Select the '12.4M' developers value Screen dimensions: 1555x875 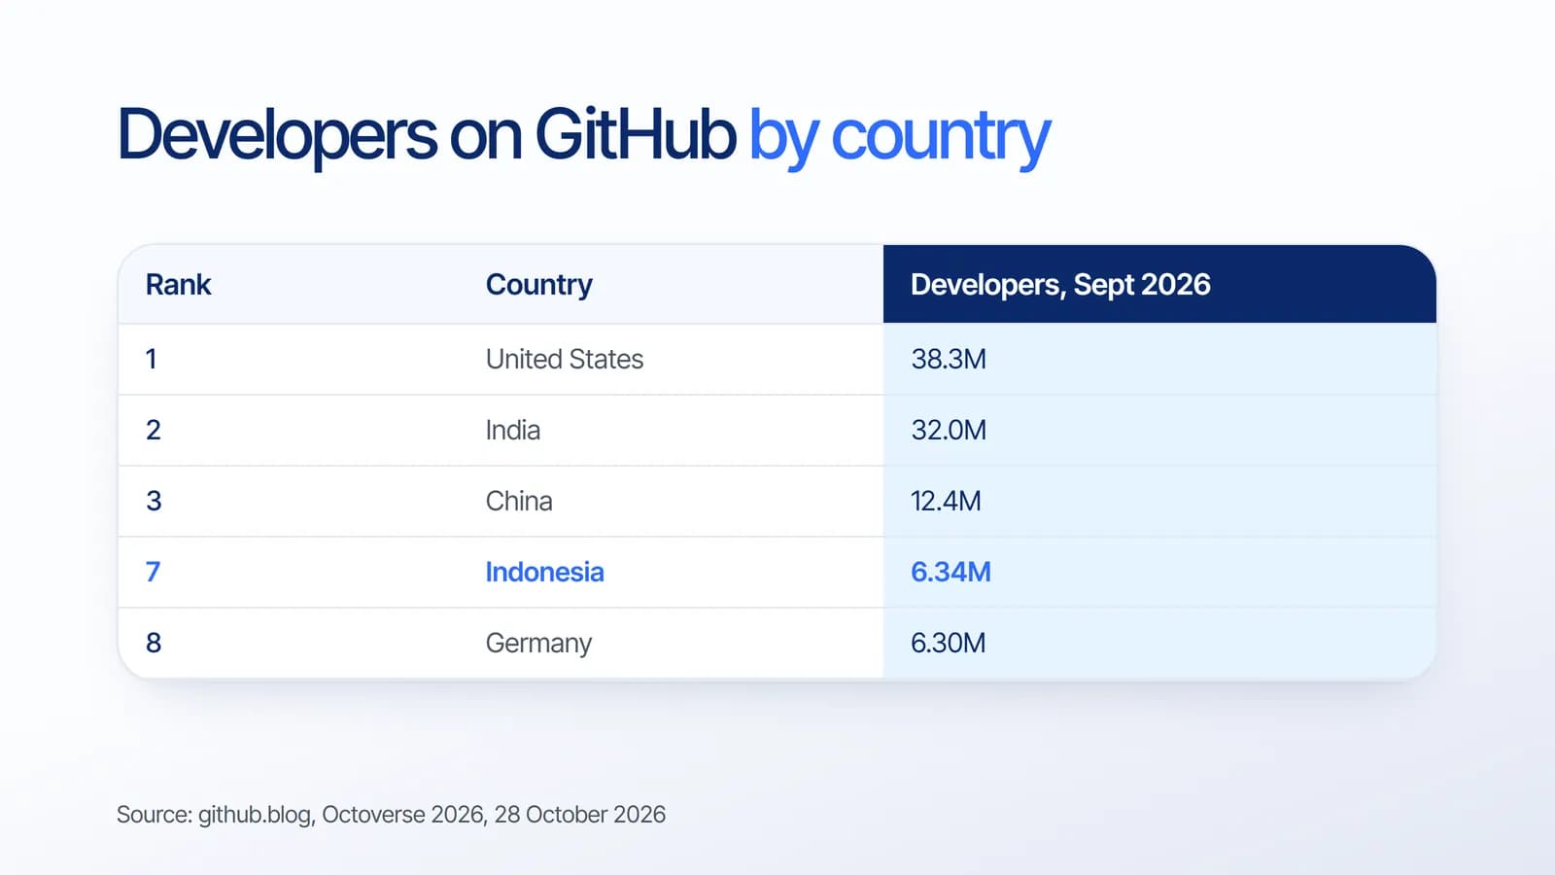tap(946, 502)
